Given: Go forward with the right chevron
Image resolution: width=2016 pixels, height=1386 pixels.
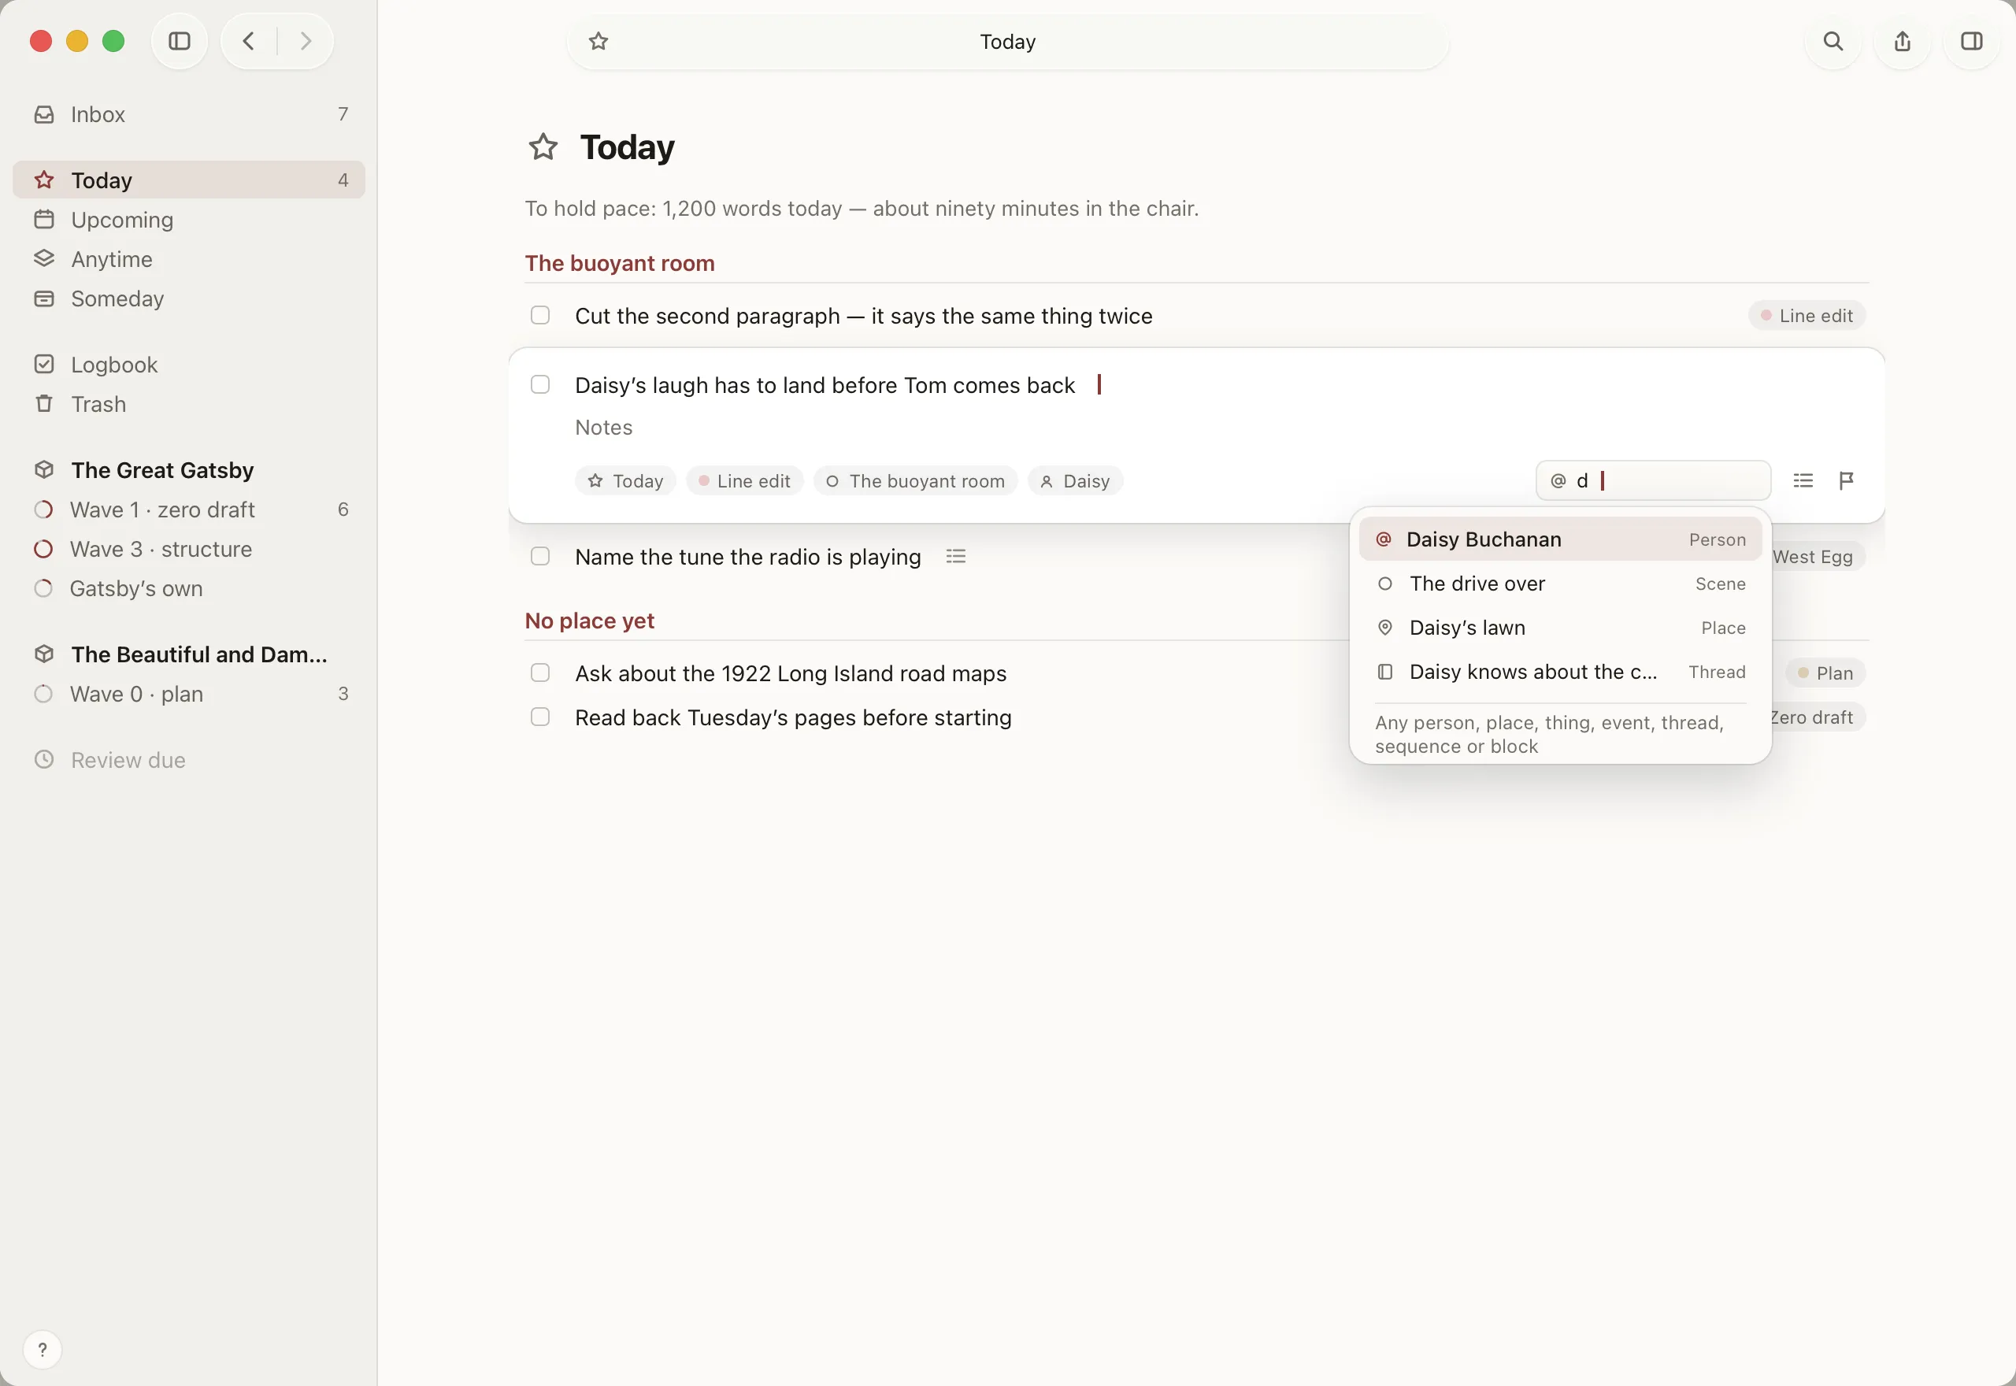Looking at the screenshot, I should coord(305,41).
